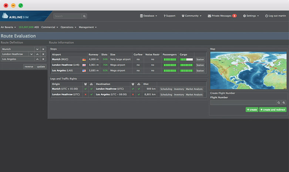Click origin passenger rights column icon

(x=85, y=84)
